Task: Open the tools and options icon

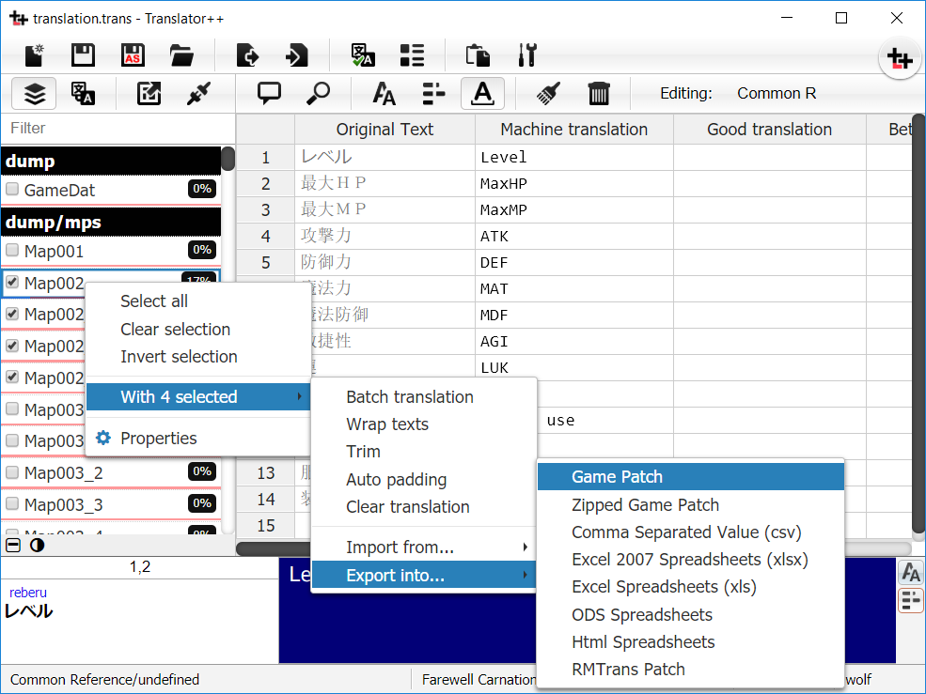Action: pos(527,55)
